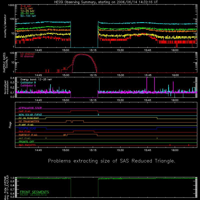
Task: Click the vertical 'Flags' axis label
Action: pos(10,125)
